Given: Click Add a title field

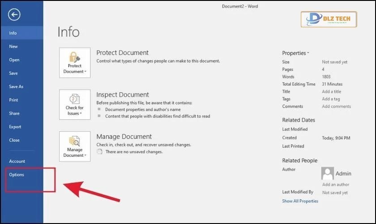Looking at the screenshot, I should coord(332,92).
